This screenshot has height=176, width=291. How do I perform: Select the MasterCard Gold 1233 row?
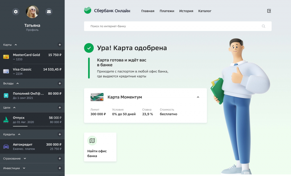tap(32, 57)
